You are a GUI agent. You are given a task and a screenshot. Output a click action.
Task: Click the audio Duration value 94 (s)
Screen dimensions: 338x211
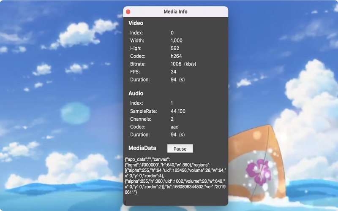[177, 135]
